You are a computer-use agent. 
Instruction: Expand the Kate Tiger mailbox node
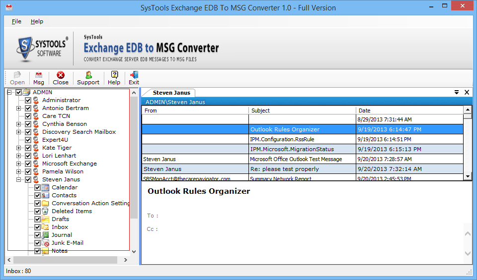[x=19, y=148]
